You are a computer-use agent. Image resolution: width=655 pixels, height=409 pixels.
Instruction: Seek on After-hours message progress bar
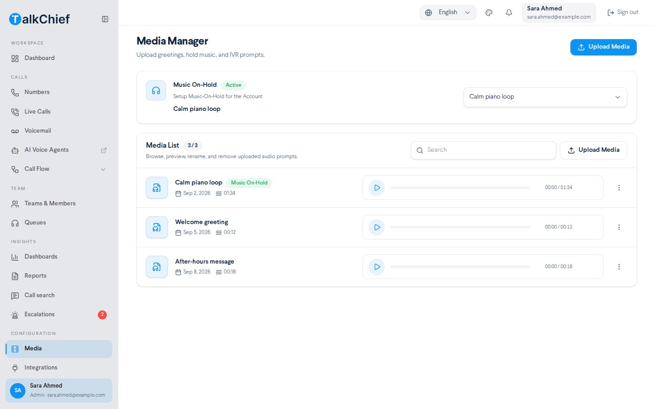tap(460, 267)
